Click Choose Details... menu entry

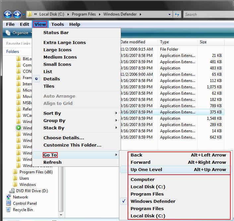(64, 138)
